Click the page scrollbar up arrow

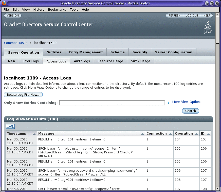click(217, 14)
